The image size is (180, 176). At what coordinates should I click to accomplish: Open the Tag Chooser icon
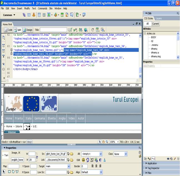tap(84, 15)
